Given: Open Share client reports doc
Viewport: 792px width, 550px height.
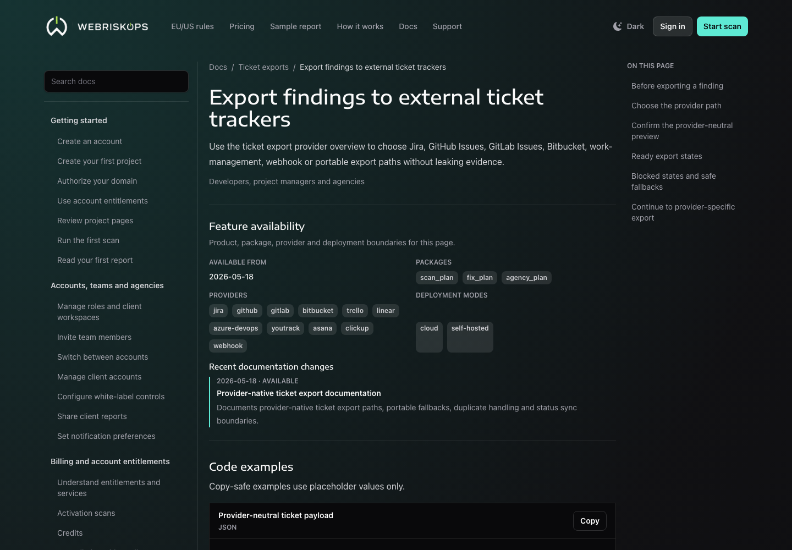Looking at the screenshot, I should [x=92, y=416].
